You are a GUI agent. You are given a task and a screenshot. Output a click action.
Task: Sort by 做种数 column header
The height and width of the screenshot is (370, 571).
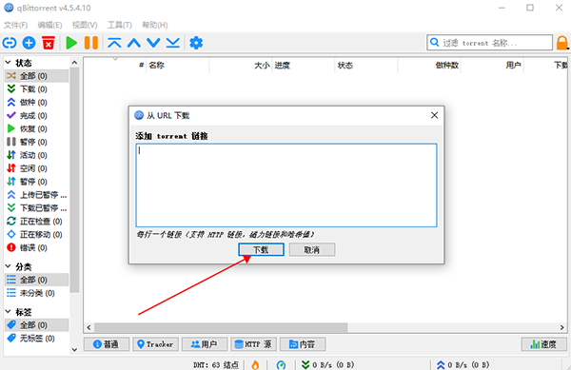[429, 65]
